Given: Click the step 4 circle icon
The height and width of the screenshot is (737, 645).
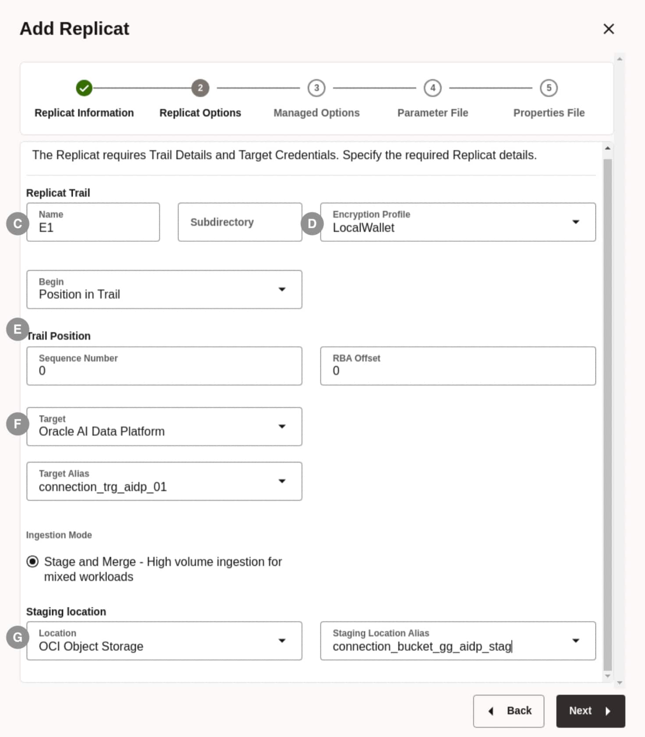Looking at the screenshot, I should [x=432, y=88].
